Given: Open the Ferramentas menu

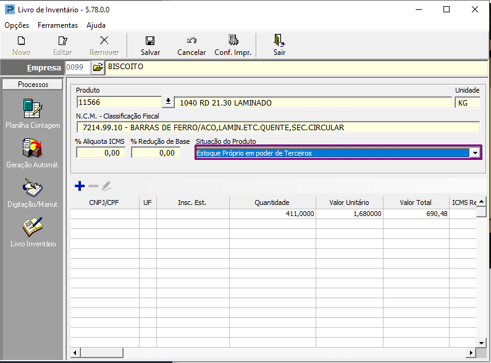Looking at the screenshot, I should (x=57, y=25).
